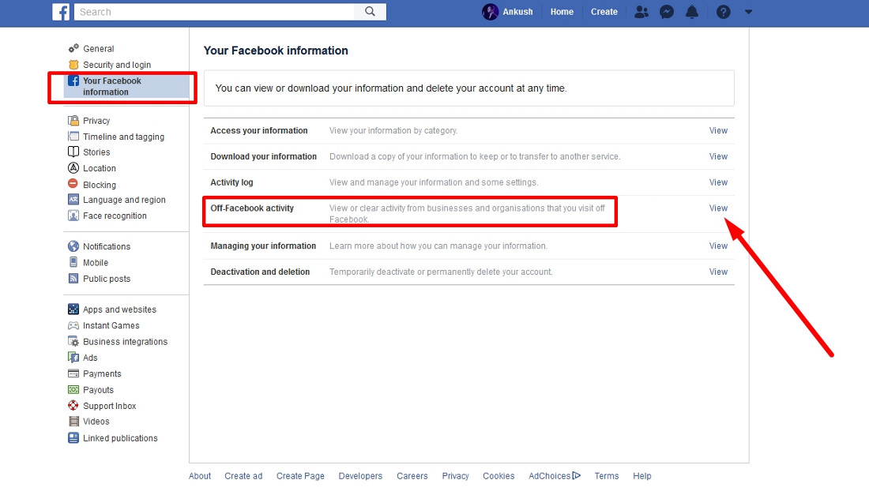This screenshot has height=495, width=869.
Task: Open Ankush profile name link
Action: click(517, 12)
